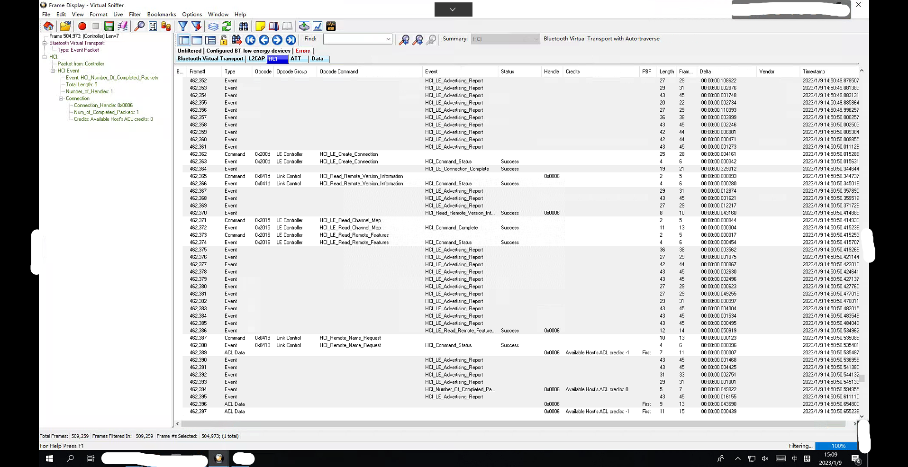
Task: Open the Find combo box dropdown
Action: point(388,39)
